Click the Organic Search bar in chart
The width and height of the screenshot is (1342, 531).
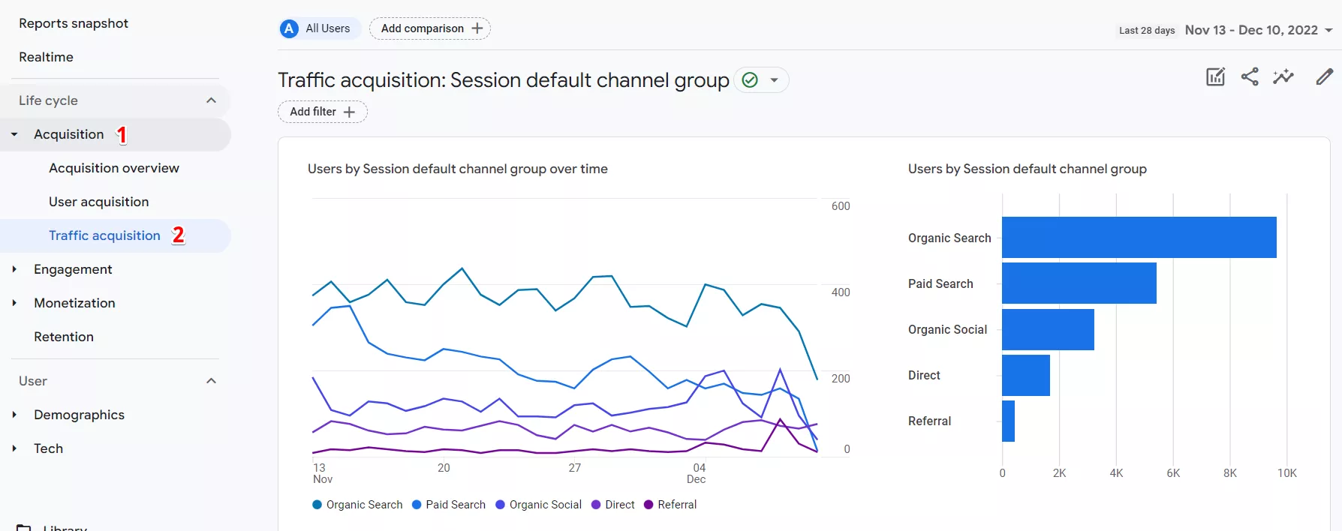(1139, 238)
